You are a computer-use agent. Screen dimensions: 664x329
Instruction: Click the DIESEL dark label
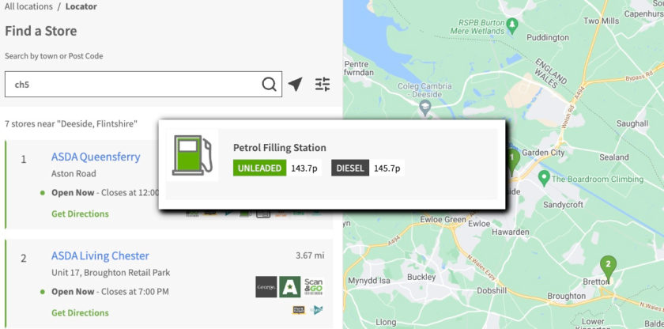click(x=350, y=168)
